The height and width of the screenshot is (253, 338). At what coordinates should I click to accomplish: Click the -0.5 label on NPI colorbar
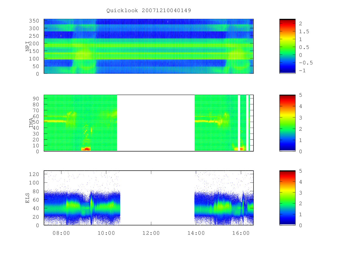coord(306,63)
